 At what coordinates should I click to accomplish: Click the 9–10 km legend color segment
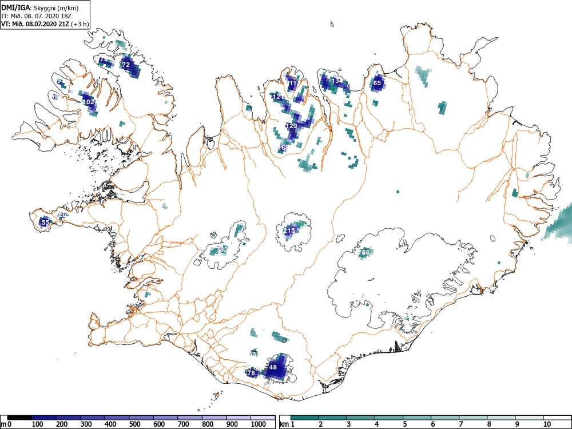(529, 418)
